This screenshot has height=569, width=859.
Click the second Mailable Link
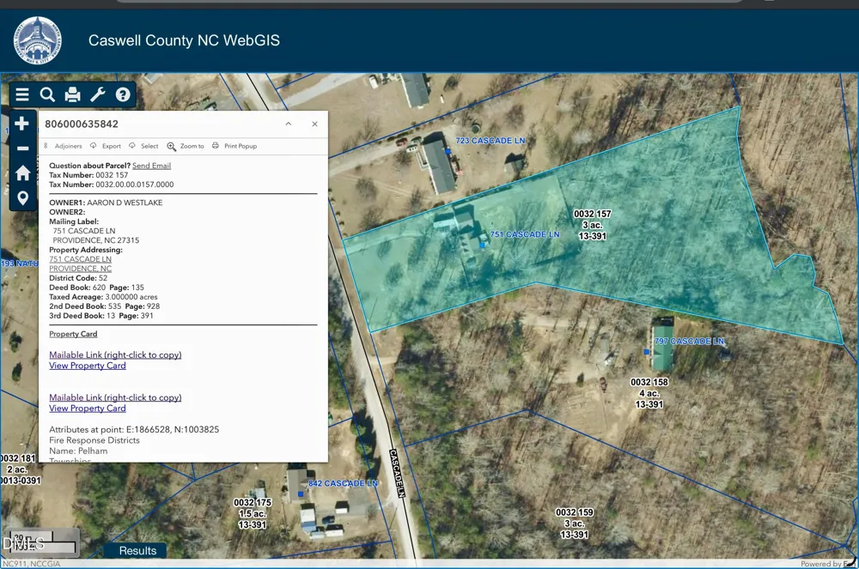coord(115,397)
